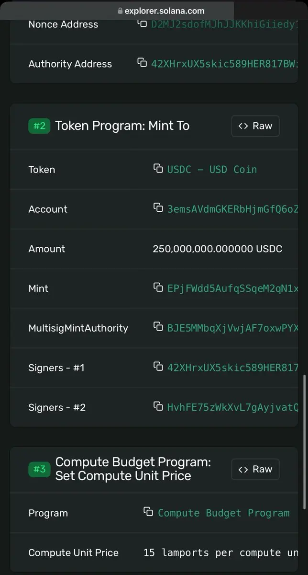Viewport: 308px width, 575px height.
Task: Open the Authority Address 42XHrxUX link
Action: pos(224,64)
